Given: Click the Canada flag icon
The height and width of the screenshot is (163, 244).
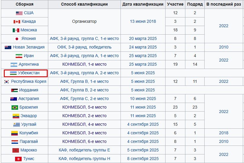Looking at the screenshot, I should [x=17, y=22].
